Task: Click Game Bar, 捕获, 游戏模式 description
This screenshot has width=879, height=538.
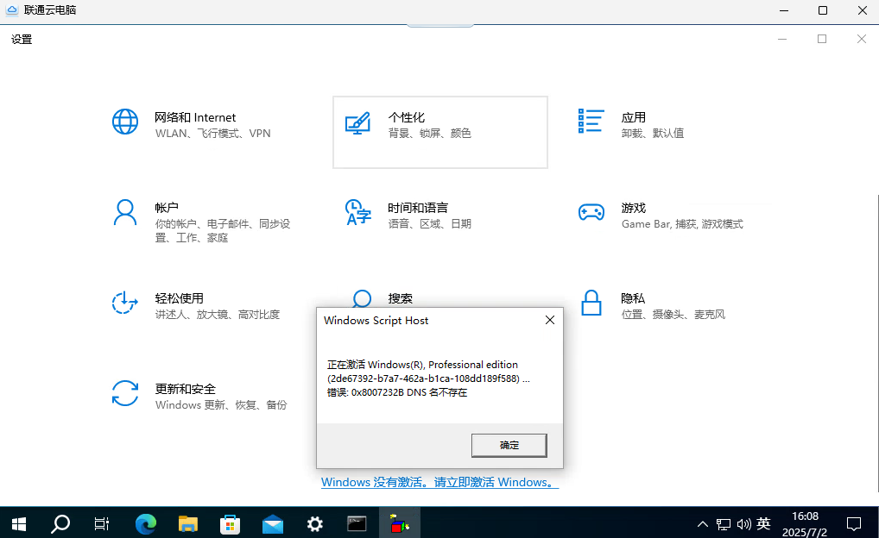Action: click(x=682, y=224)
